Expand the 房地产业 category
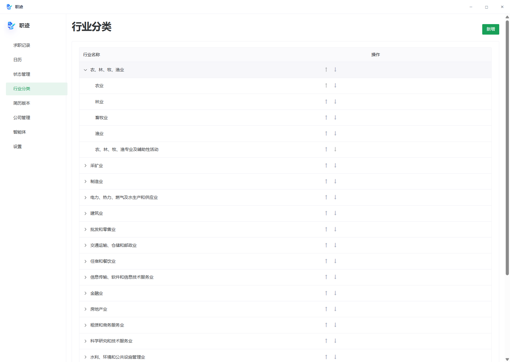The height and width of the screenshot is (362, 510). [x=85, y=309]
